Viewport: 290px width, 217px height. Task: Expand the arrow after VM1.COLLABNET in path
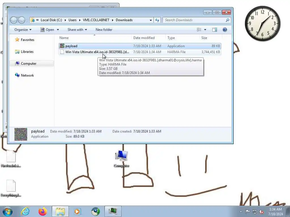pyautogui.click(x=112, y=20)
